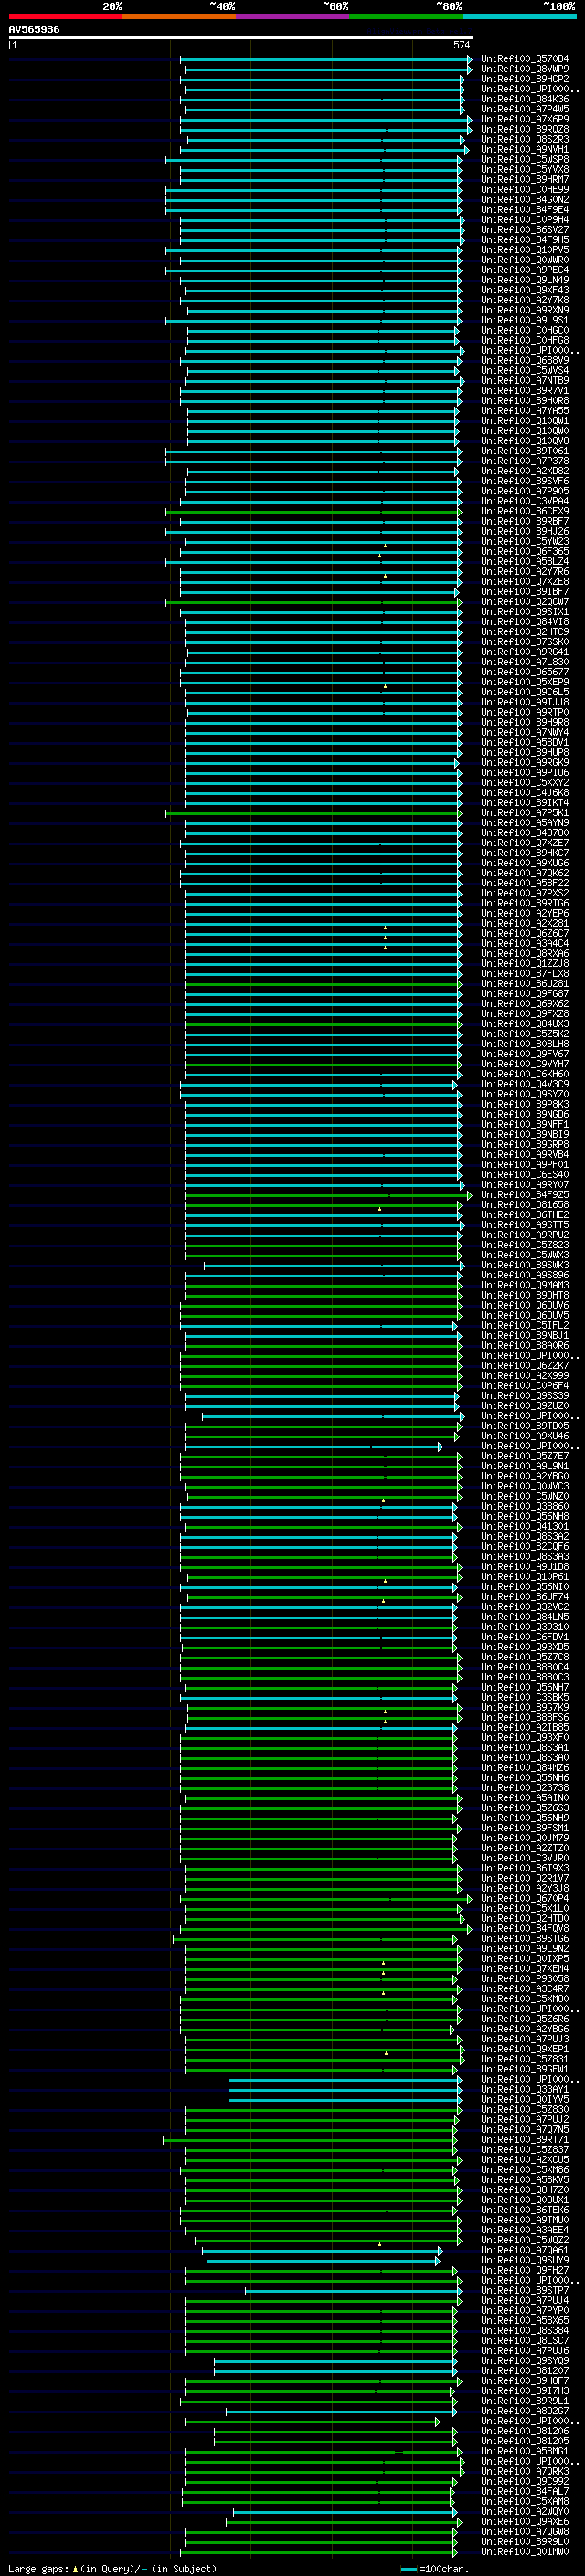
Task: Select hit label UniRef100_Q0IYV5
Action: tap(525, 2099)
